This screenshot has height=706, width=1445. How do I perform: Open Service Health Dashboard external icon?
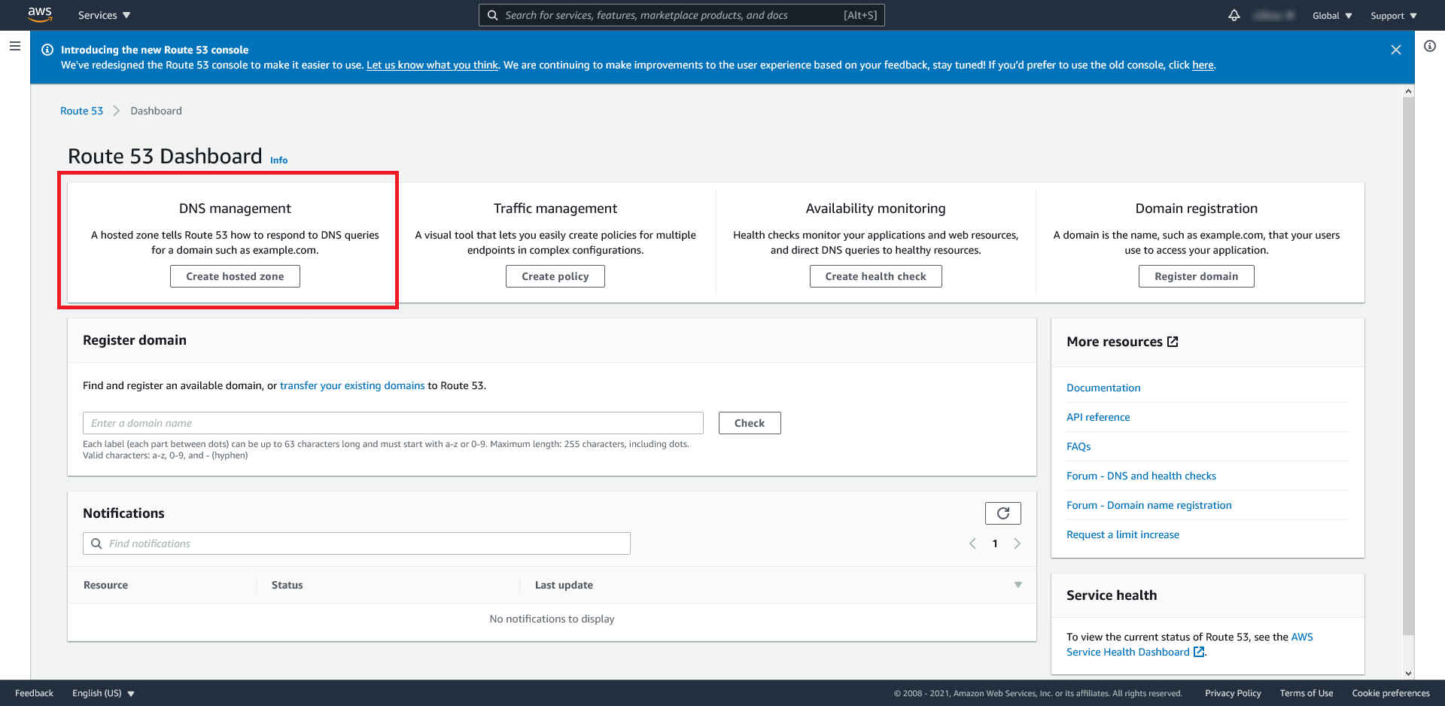[1199, 652]
